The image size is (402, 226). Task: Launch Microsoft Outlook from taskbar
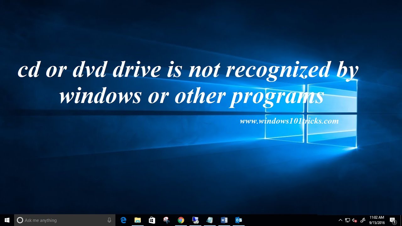point(239,220)
